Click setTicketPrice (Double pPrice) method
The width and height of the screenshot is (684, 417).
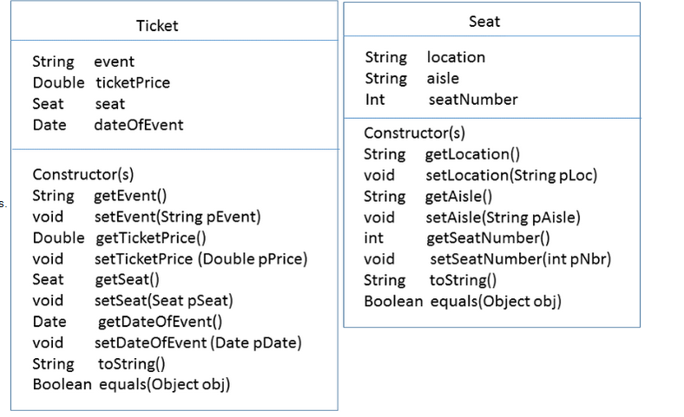[201, 258]
